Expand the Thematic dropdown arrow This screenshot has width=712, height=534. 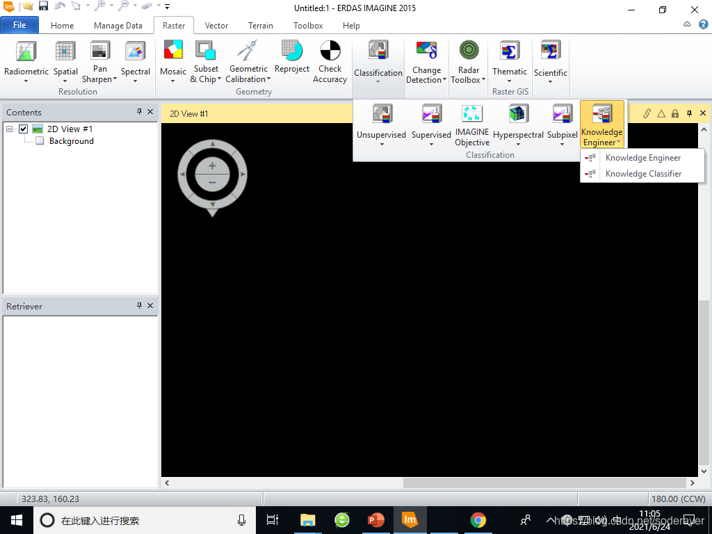[x=509, y=81]
